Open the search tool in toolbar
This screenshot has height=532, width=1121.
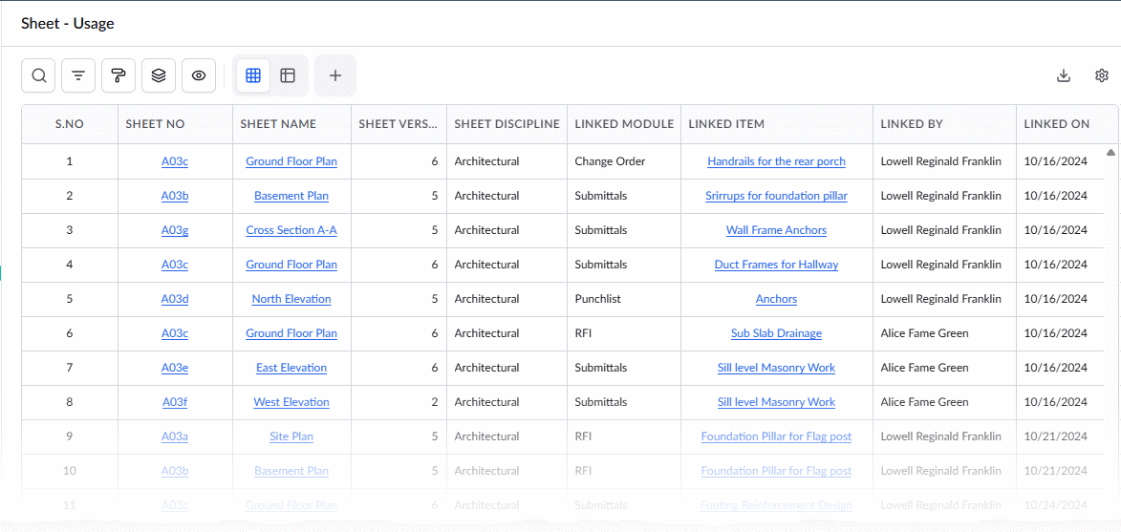coord(38,75)
